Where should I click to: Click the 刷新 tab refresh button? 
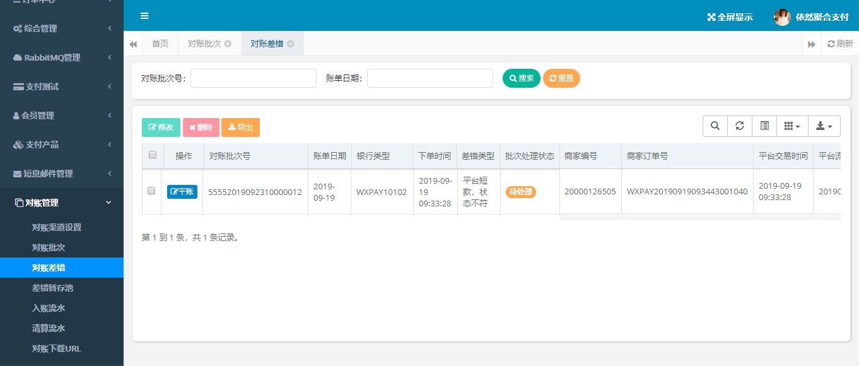(x=840, y=44)
